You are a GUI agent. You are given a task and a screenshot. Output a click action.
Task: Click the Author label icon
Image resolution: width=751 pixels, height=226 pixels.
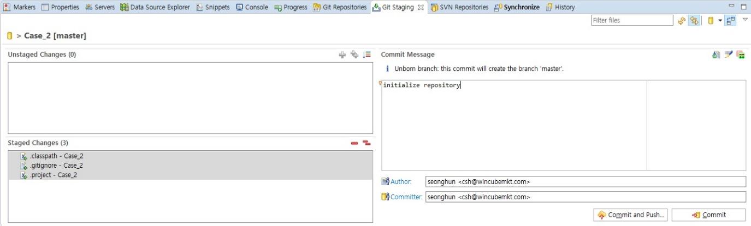386,182
